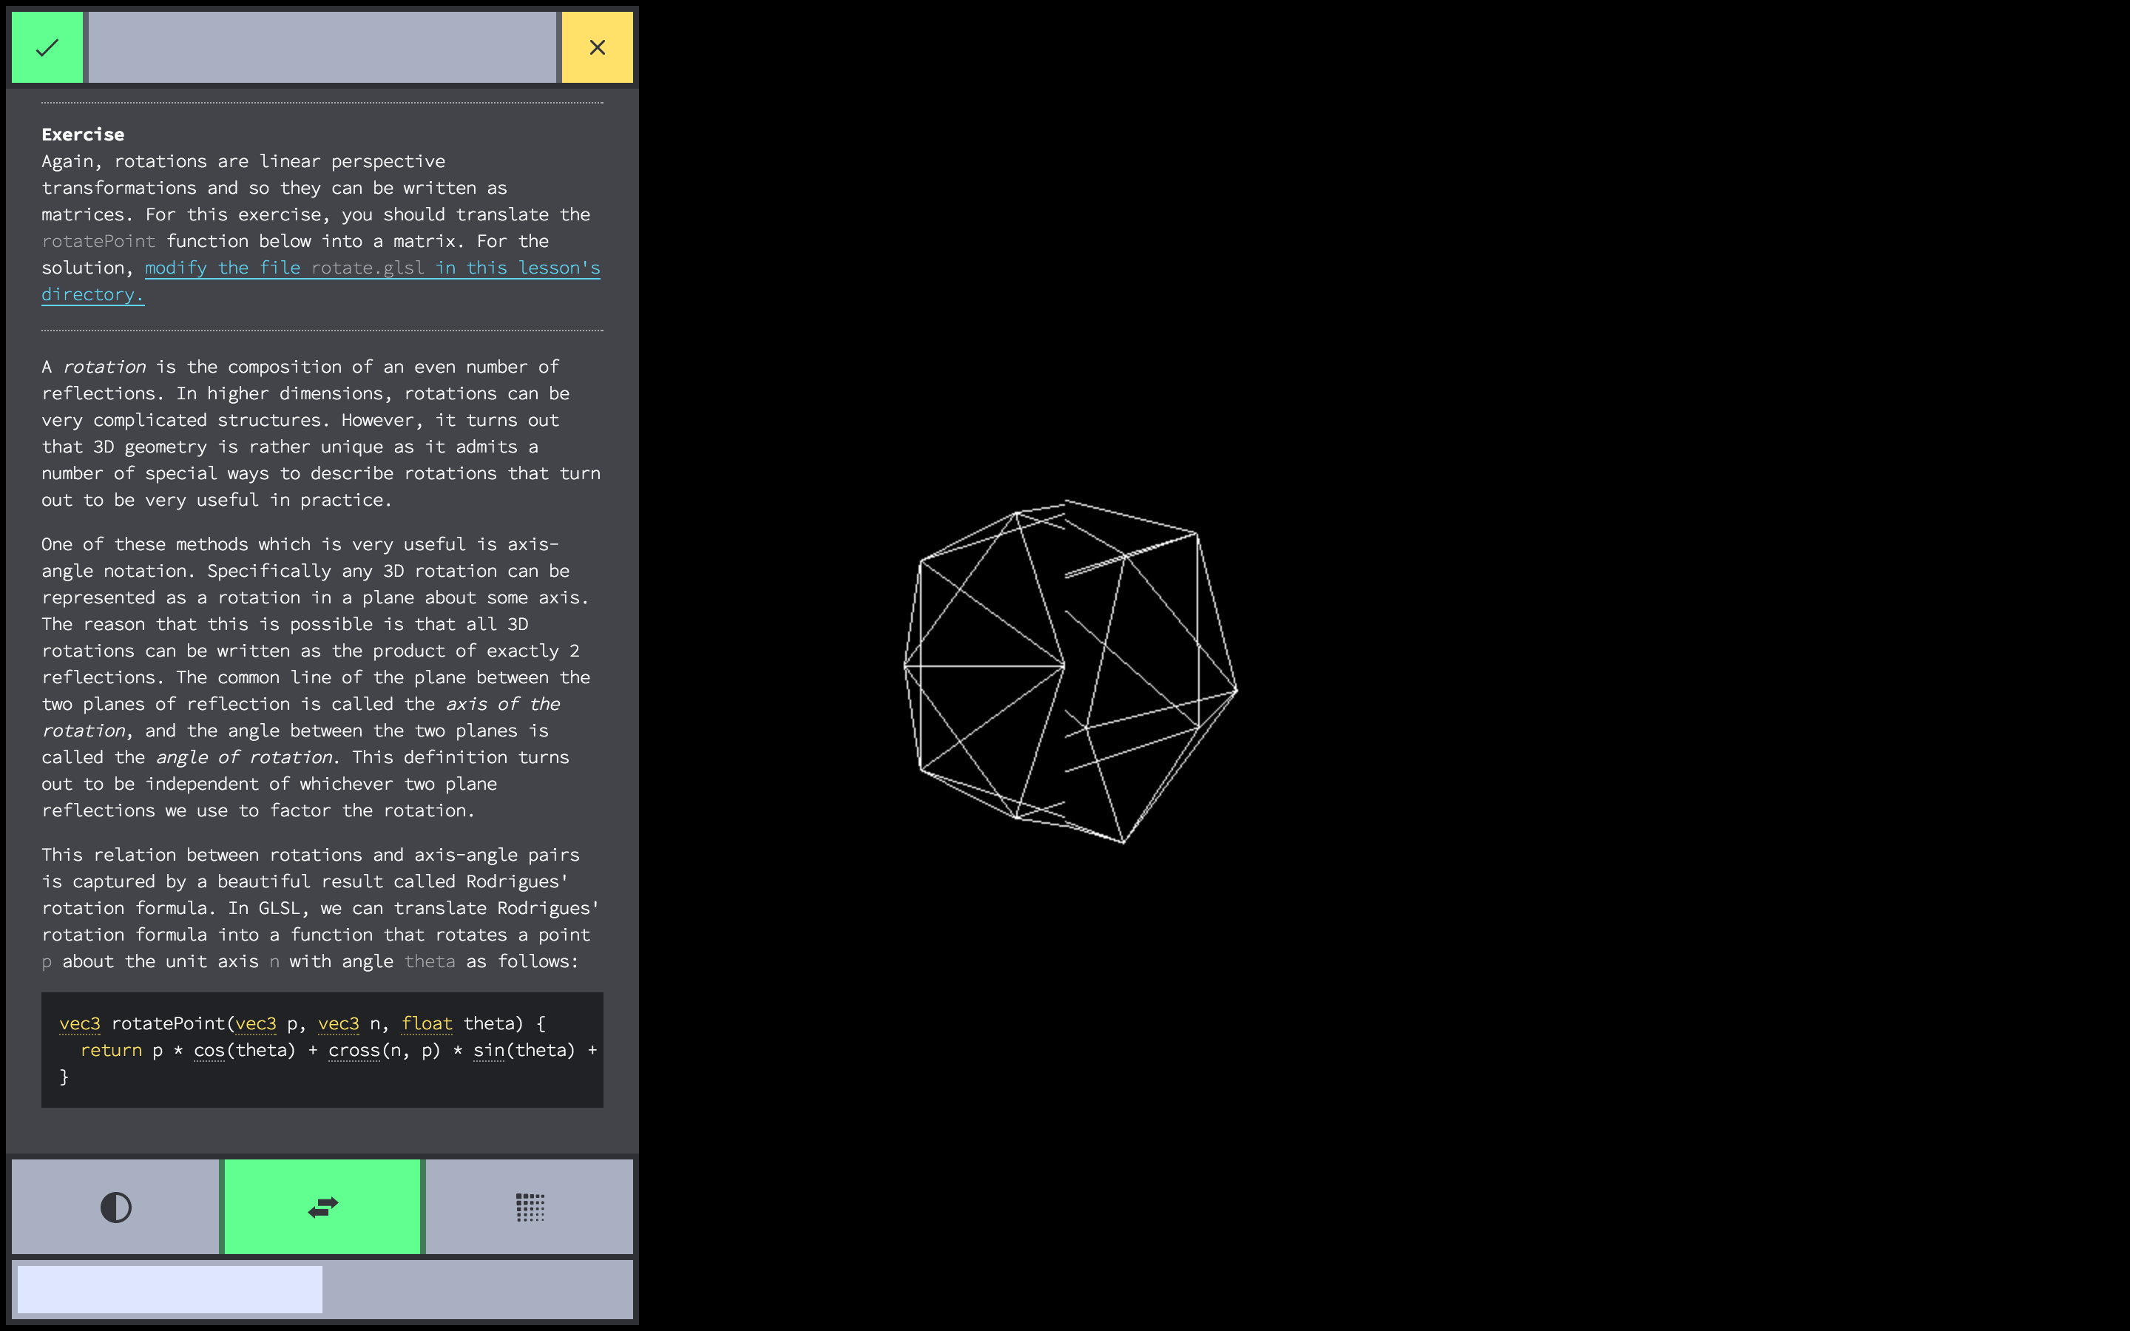Click the filled portion of the bottom slider
Image resolution: width=2130 pixels, height=1331 pixels.
click(169, 1290)
